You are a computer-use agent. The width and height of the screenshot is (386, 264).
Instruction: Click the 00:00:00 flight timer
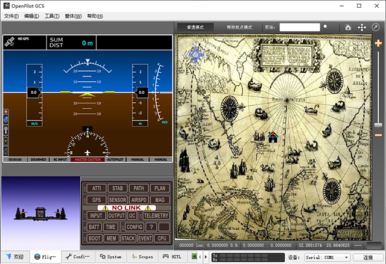(15, 159)
